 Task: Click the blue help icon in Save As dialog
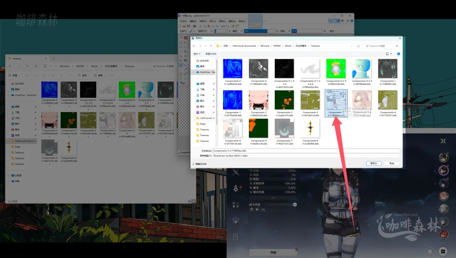[399, 54]
